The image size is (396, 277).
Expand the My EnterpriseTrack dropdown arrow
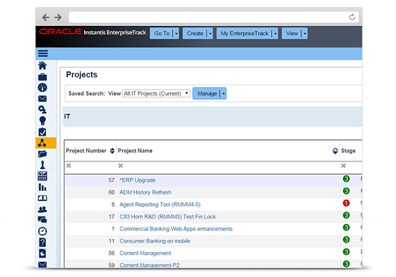[275, 33]
